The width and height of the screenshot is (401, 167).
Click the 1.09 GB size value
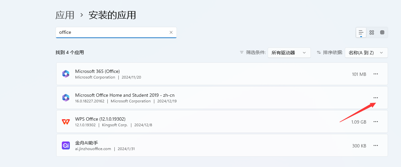[x=359, y=122]
